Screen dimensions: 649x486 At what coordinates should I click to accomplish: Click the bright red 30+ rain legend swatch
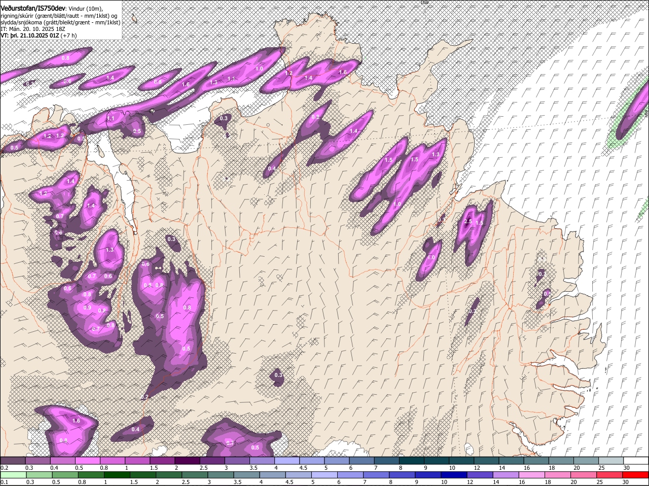point(636,475)
